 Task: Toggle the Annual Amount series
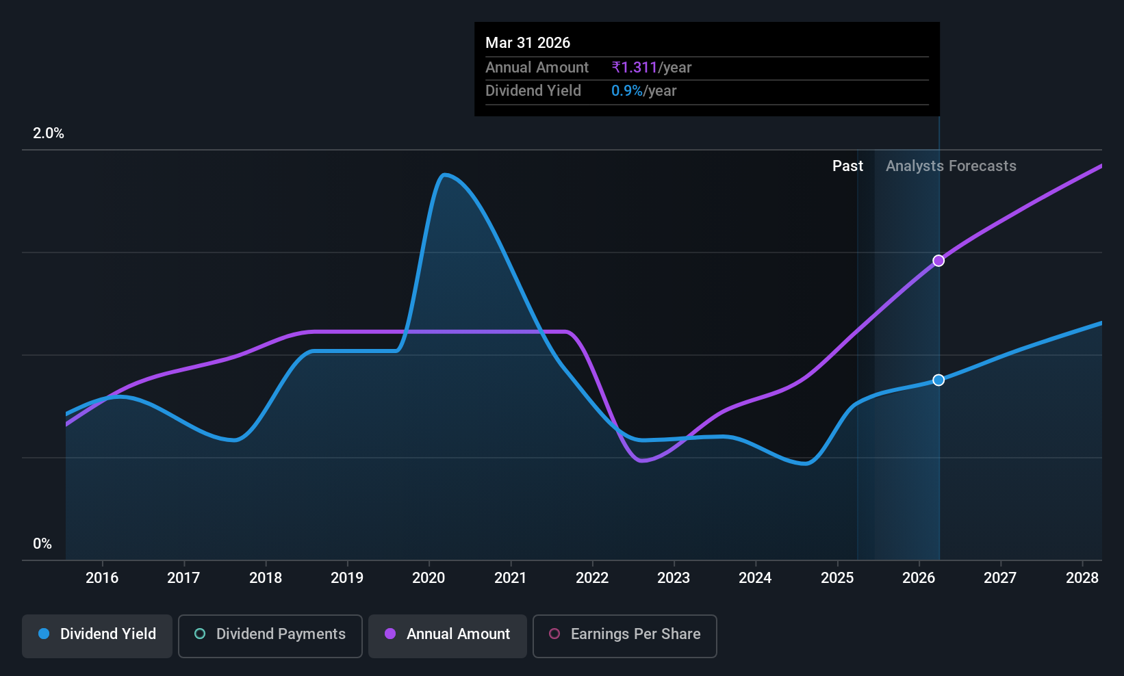(448, 636)
